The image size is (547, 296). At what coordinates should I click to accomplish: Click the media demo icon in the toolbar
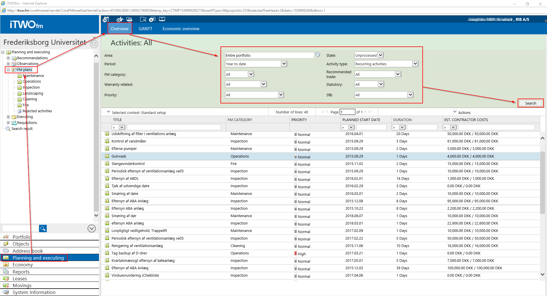coord(152,19)
